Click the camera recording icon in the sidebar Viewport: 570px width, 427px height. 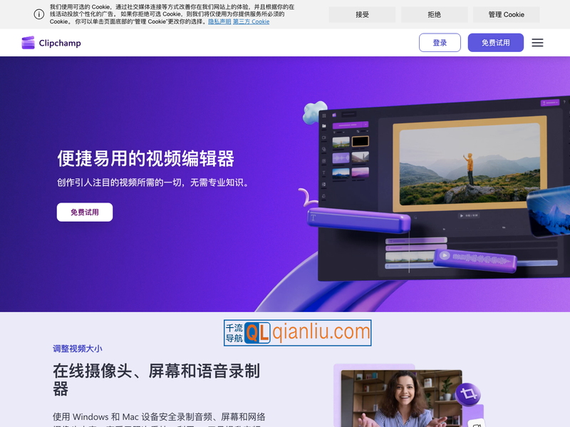coord(323,138)
